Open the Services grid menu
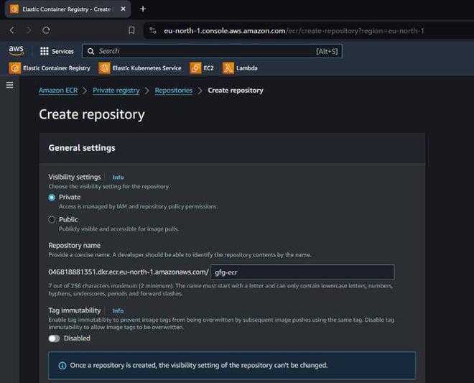The image size is (474, 383). coord(45,51)
